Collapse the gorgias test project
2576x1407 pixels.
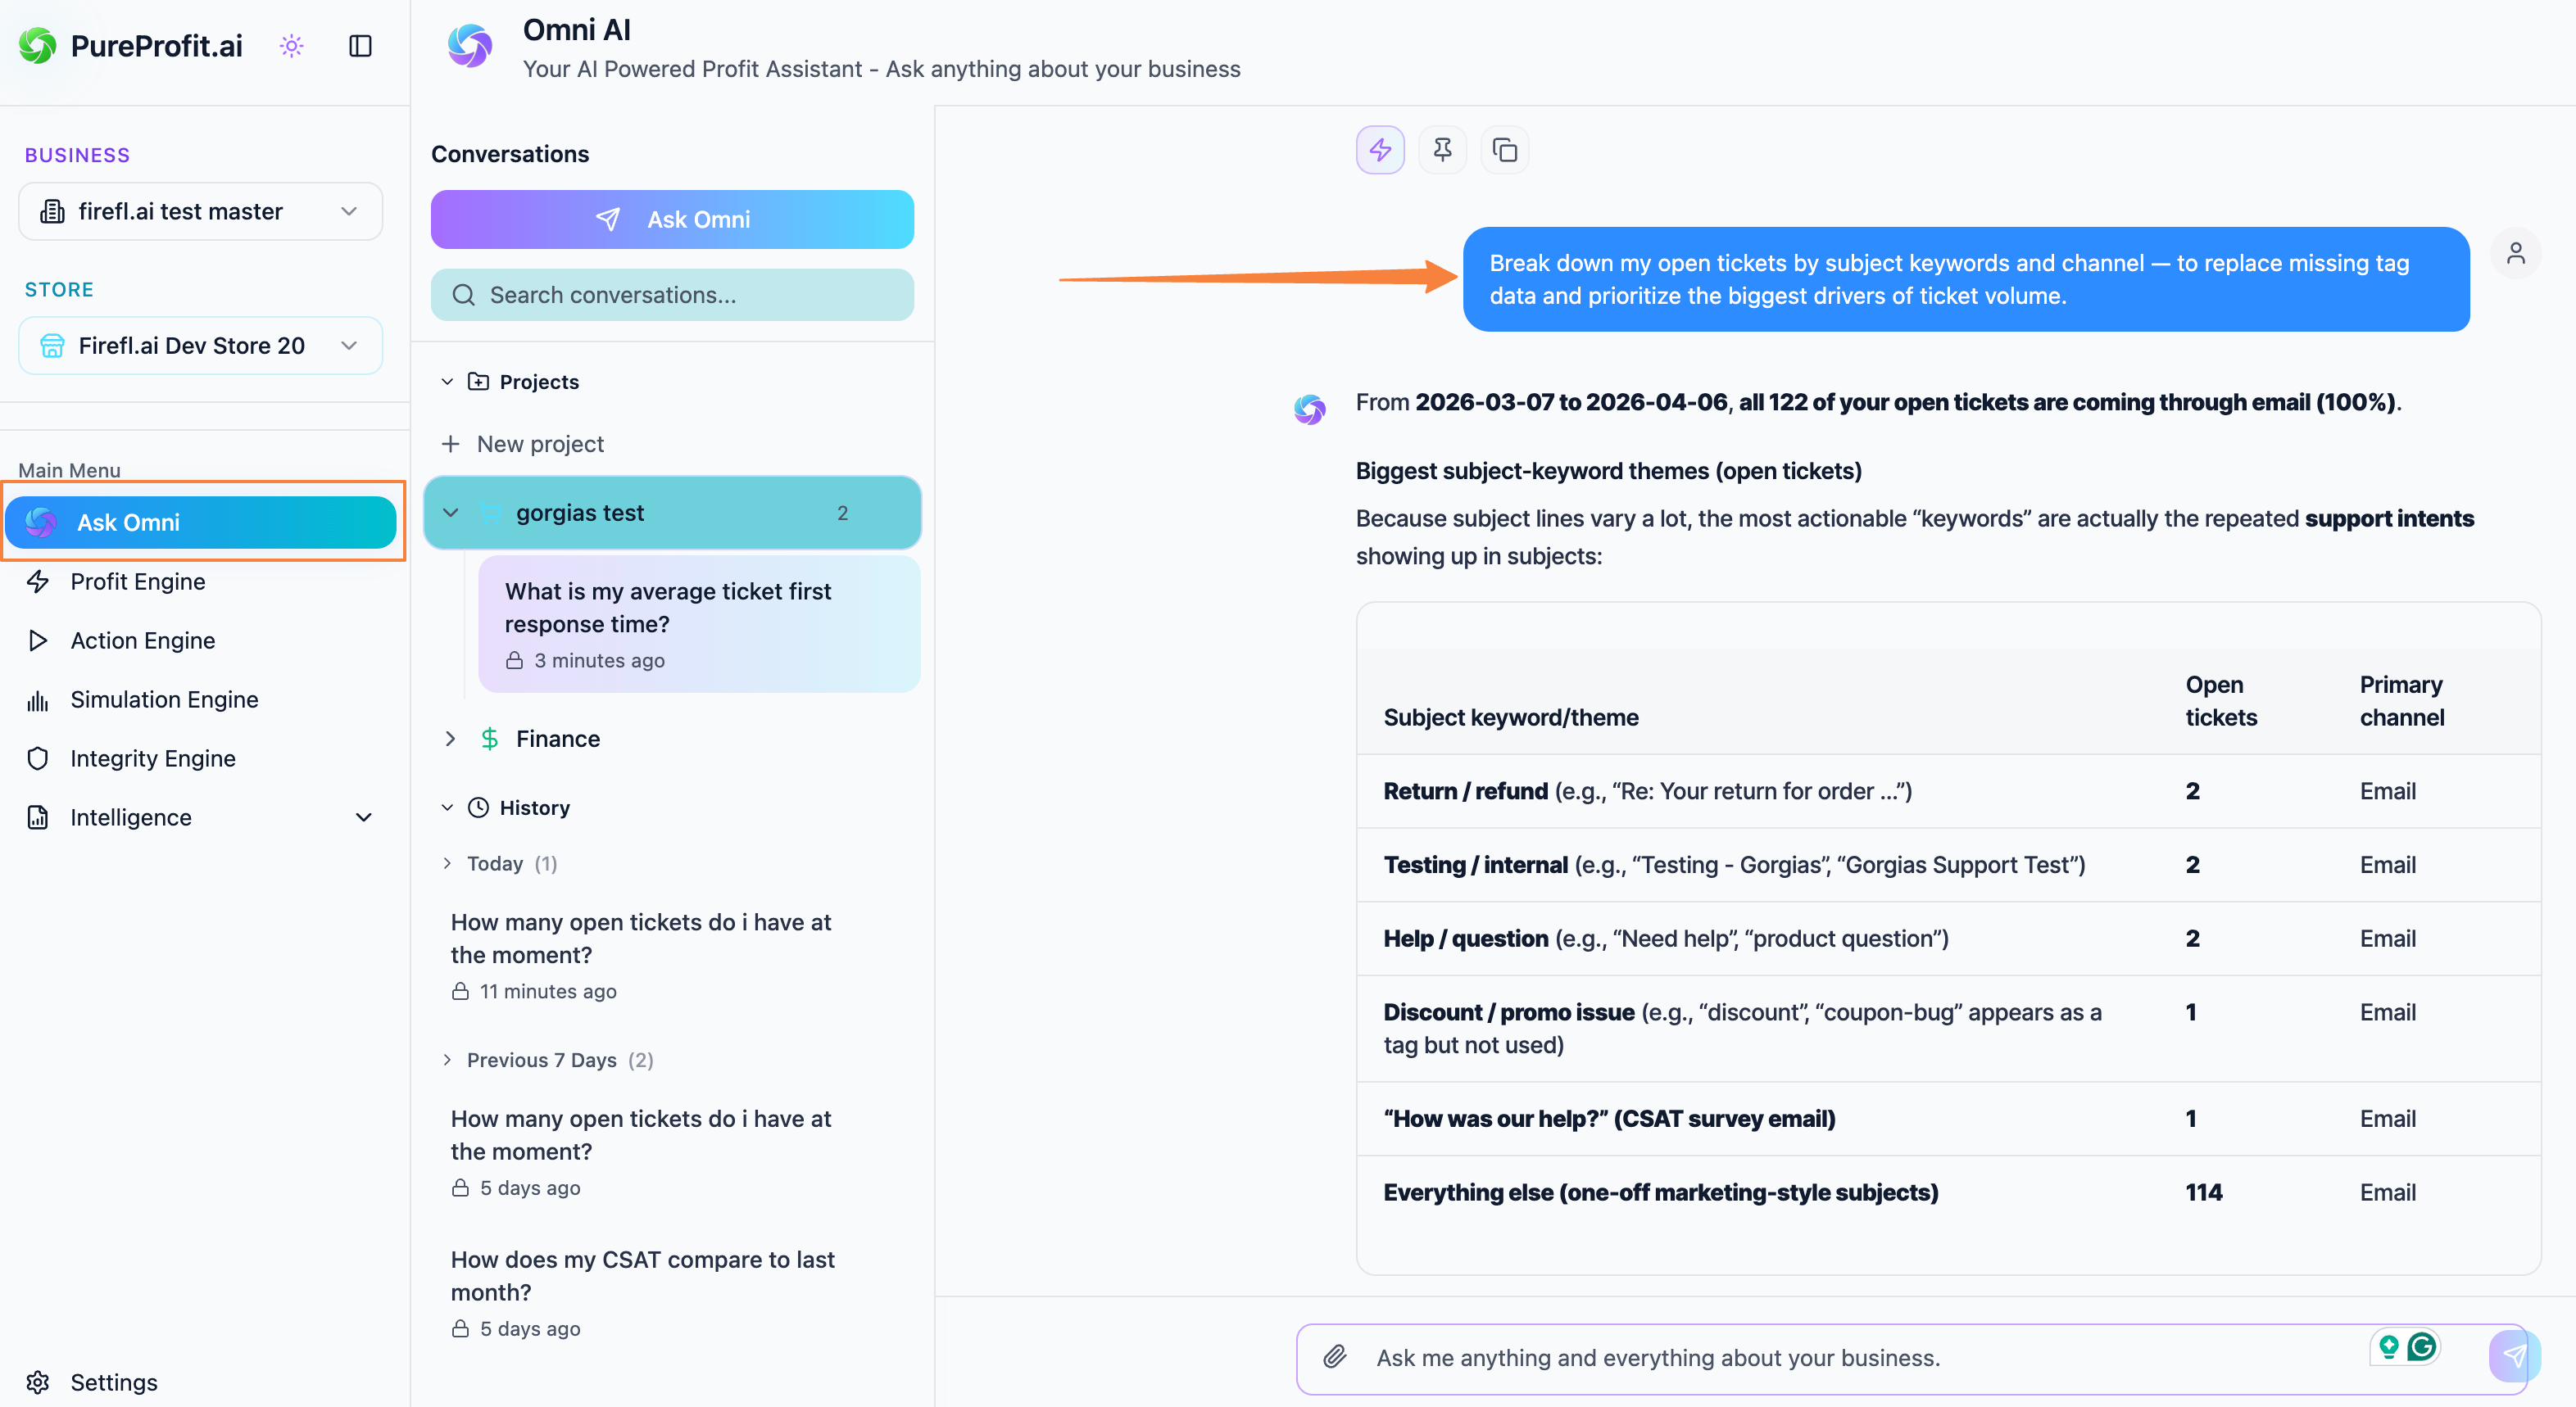[x=451, y=513]
